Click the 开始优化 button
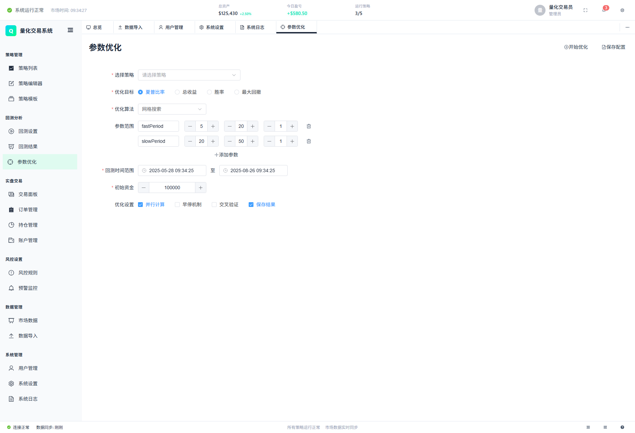This screenshot has width=635, height=433. click(576, 47)
